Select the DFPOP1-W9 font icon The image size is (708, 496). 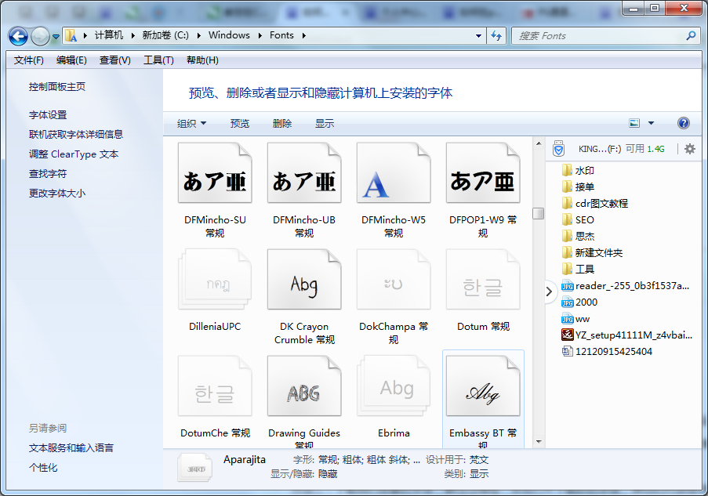483,173
